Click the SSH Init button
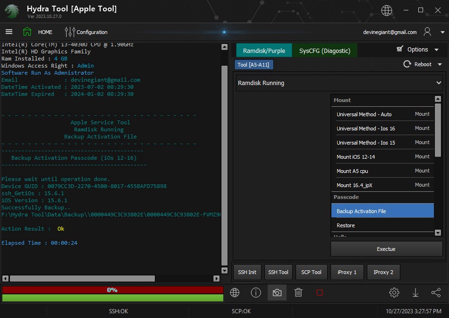449x318 pixels. (247, 272)
